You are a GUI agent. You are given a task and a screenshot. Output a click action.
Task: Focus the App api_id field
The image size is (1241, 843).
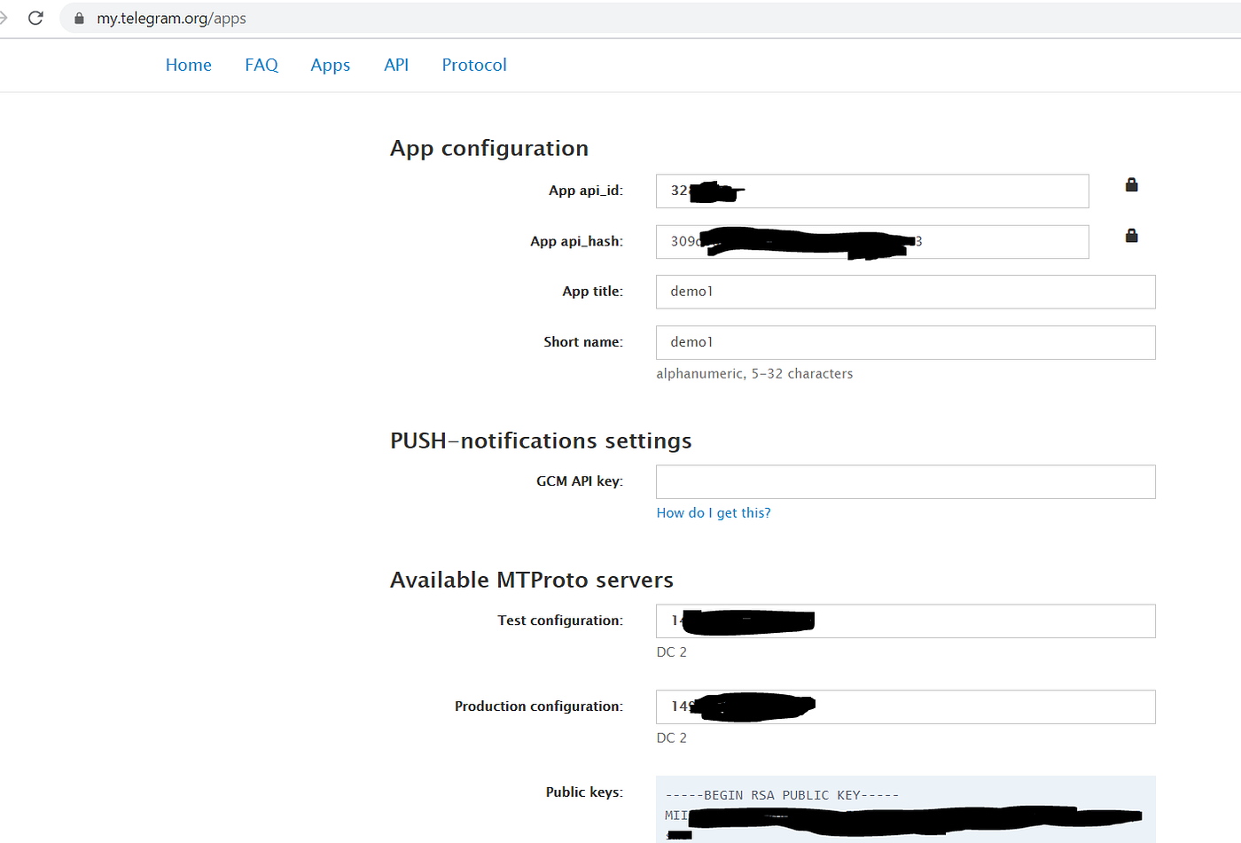point(872,191)
